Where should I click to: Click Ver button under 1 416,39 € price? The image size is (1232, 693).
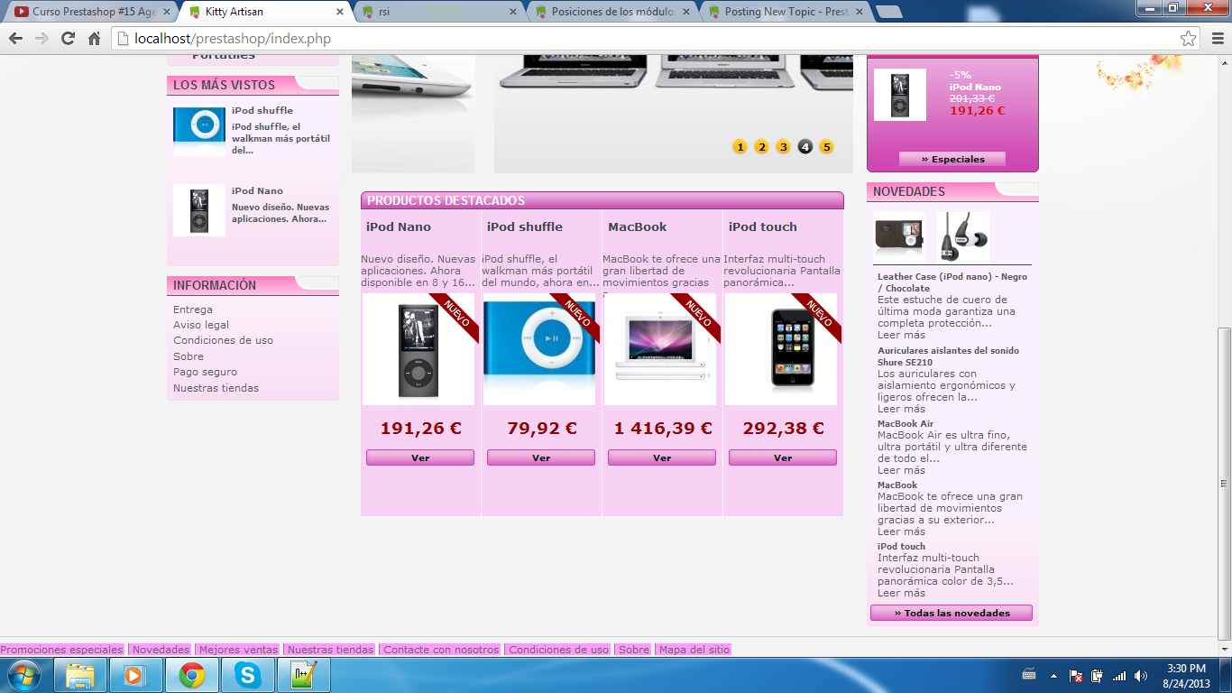tap(662, 457)
